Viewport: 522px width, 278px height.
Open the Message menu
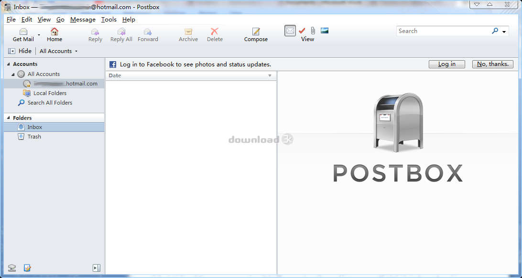pyautogui.click(x=83, y=20)
